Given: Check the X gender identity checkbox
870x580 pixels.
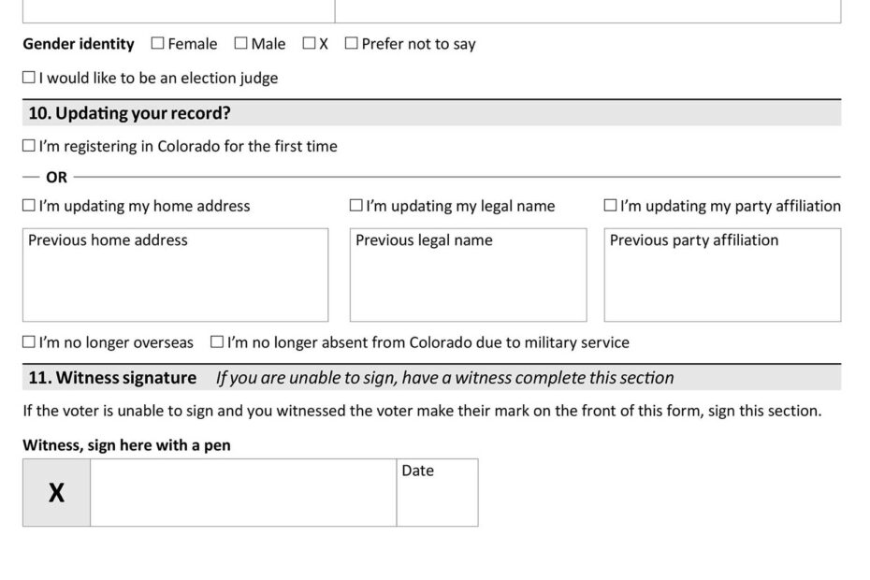Looking at the screenshot, I should [x=308, y=43].
